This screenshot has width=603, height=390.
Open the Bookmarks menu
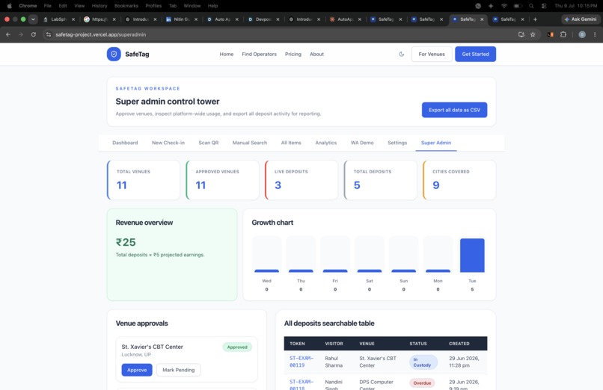126,6
